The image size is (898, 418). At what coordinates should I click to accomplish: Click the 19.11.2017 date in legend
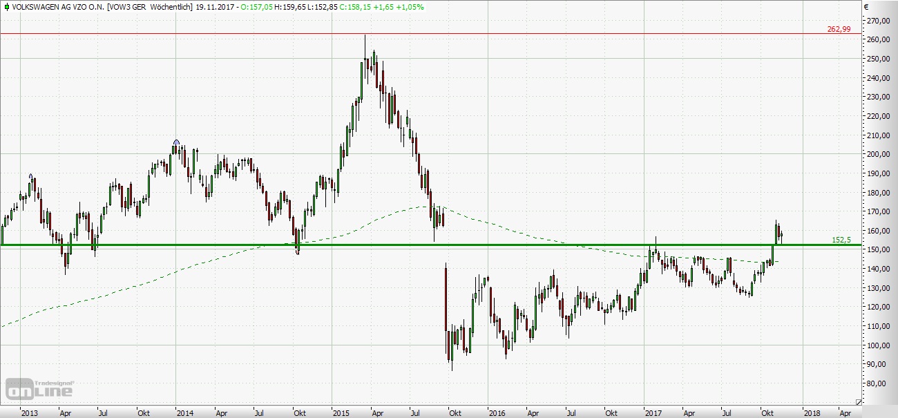213,6
